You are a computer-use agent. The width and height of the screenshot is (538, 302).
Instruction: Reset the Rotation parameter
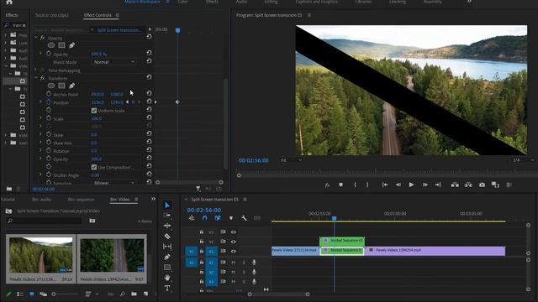tap(149, 150)
